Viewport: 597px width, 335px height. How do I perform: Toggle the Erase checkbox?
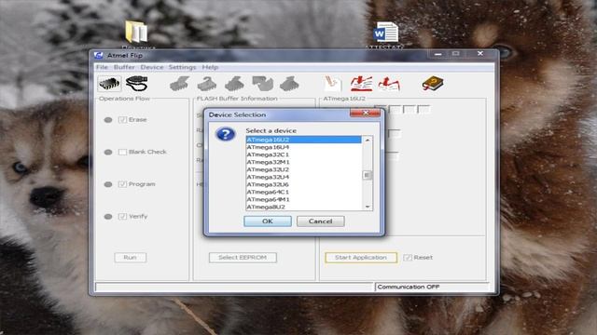122,120
